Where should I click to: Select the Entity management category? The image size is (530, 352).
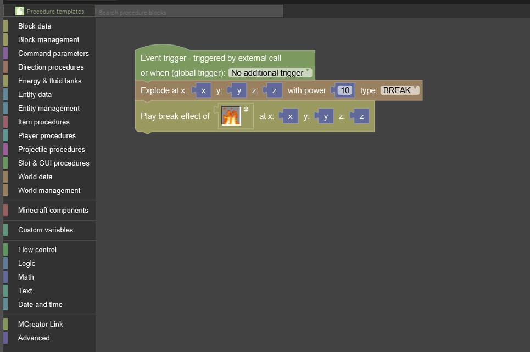point(49,108)
